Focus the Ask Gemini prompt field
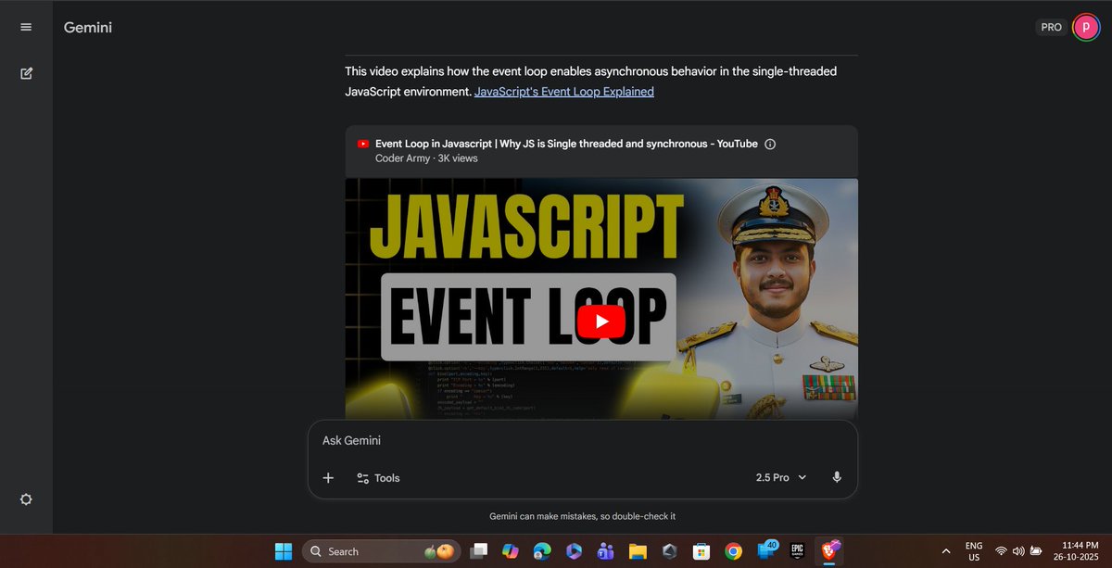 click(583, 441)
